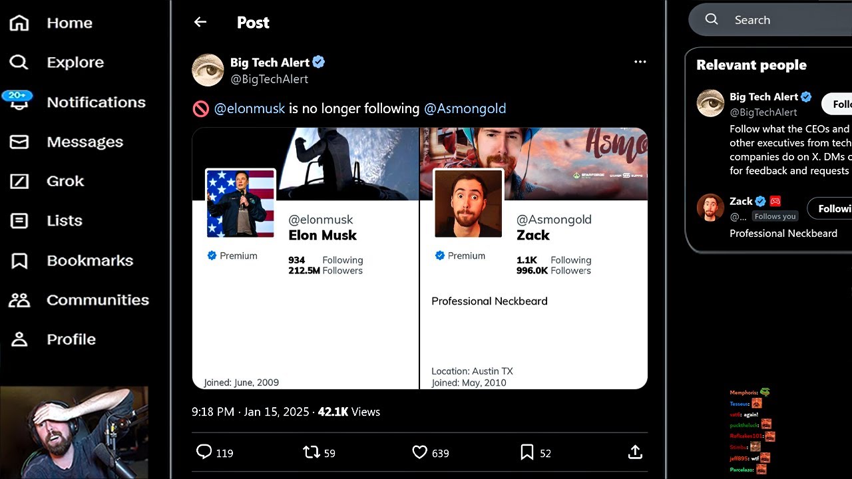Viewport: 852px width, 479px height.
Task: Open the Lists icon in sidebar
Action: 19,221
